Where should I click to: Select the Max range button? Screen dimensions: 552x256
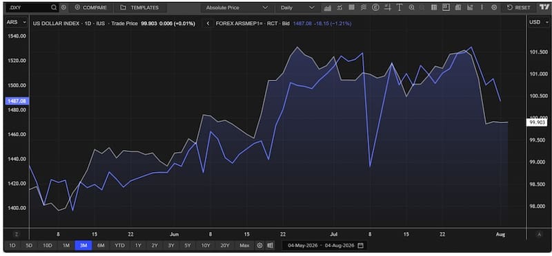pos(244,245)
